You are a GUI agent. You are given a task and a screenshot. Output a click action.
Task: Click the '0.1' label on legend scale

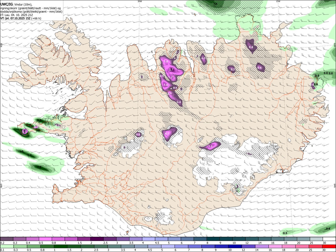pos(2,250)
